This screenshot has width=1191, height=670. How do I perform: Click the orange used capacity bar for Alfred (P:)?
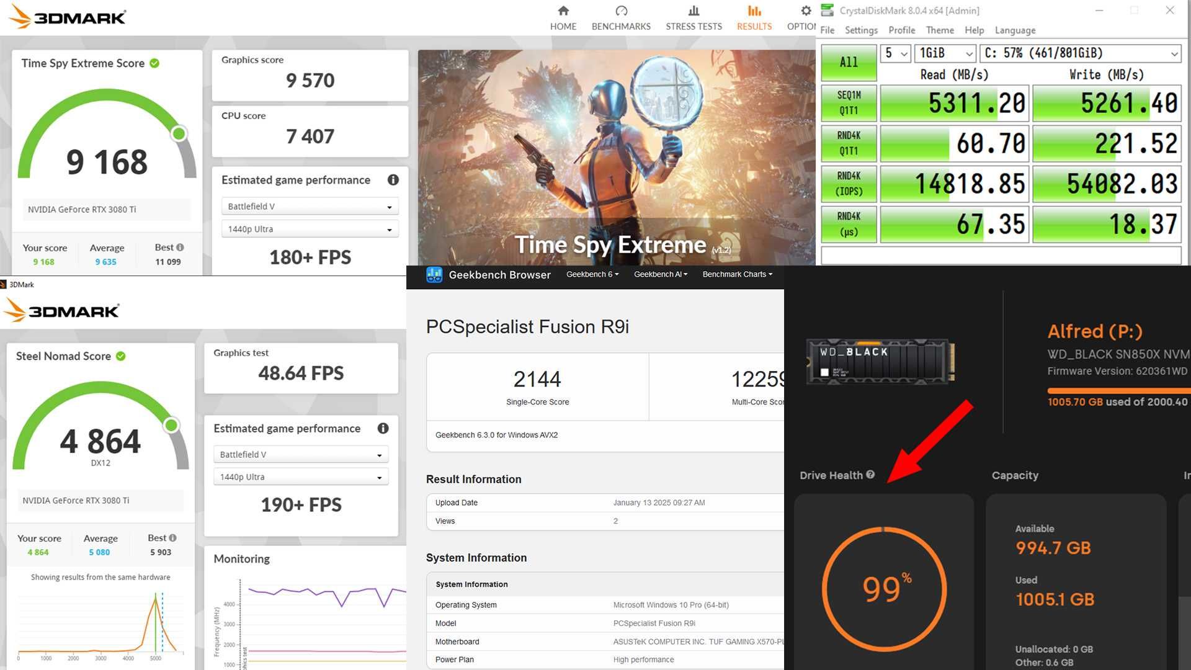click(x=1119, y=390)
